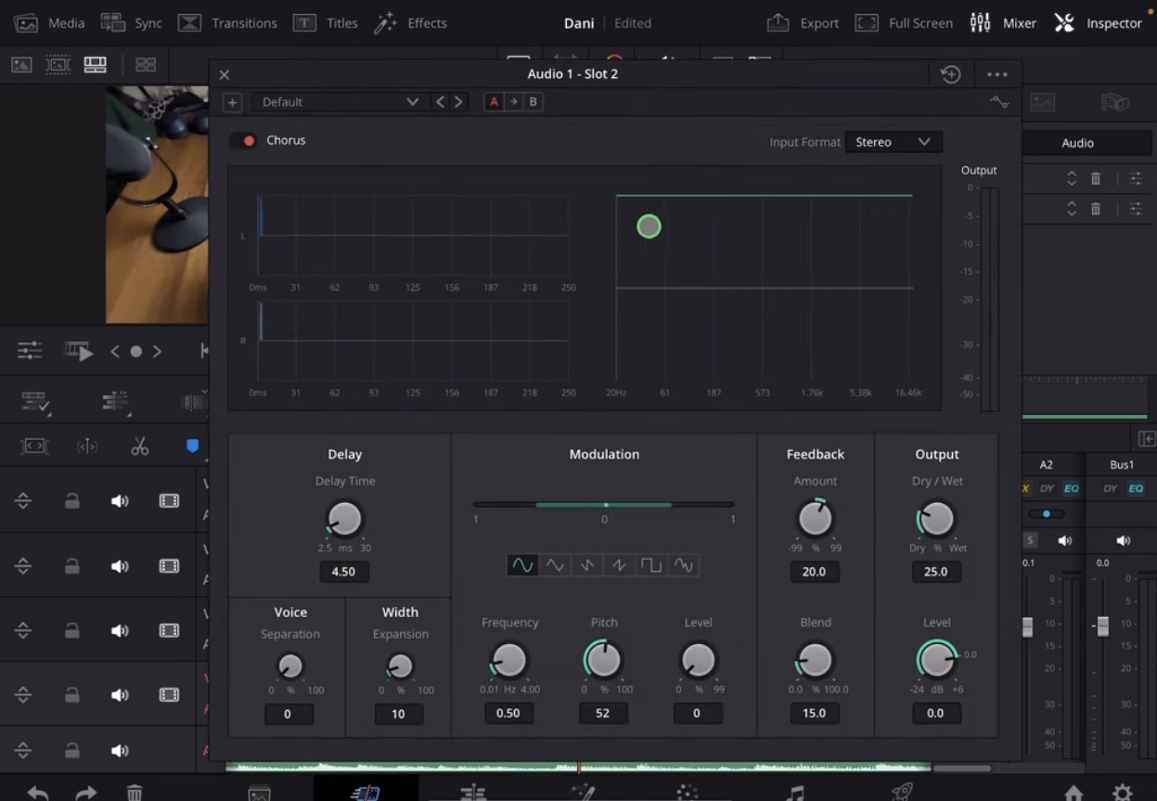The image size is (1157, 801).
Task: Open the Default preset dropdown
Action: (x=339, y=102)
